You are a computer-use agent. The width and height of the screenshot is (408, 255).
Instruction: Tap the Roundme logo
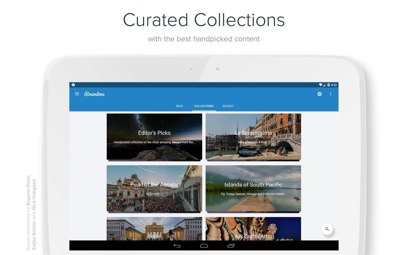click(94, 94)
